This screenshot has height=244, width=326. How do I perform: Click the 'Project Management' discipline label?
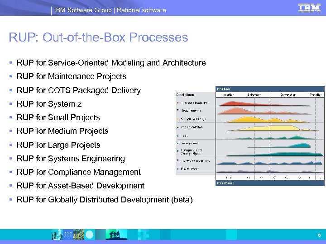(195, 160)
